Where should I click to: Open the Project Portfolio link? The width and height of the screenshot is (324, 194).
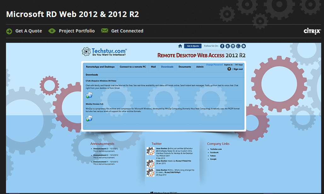point(77,31)
